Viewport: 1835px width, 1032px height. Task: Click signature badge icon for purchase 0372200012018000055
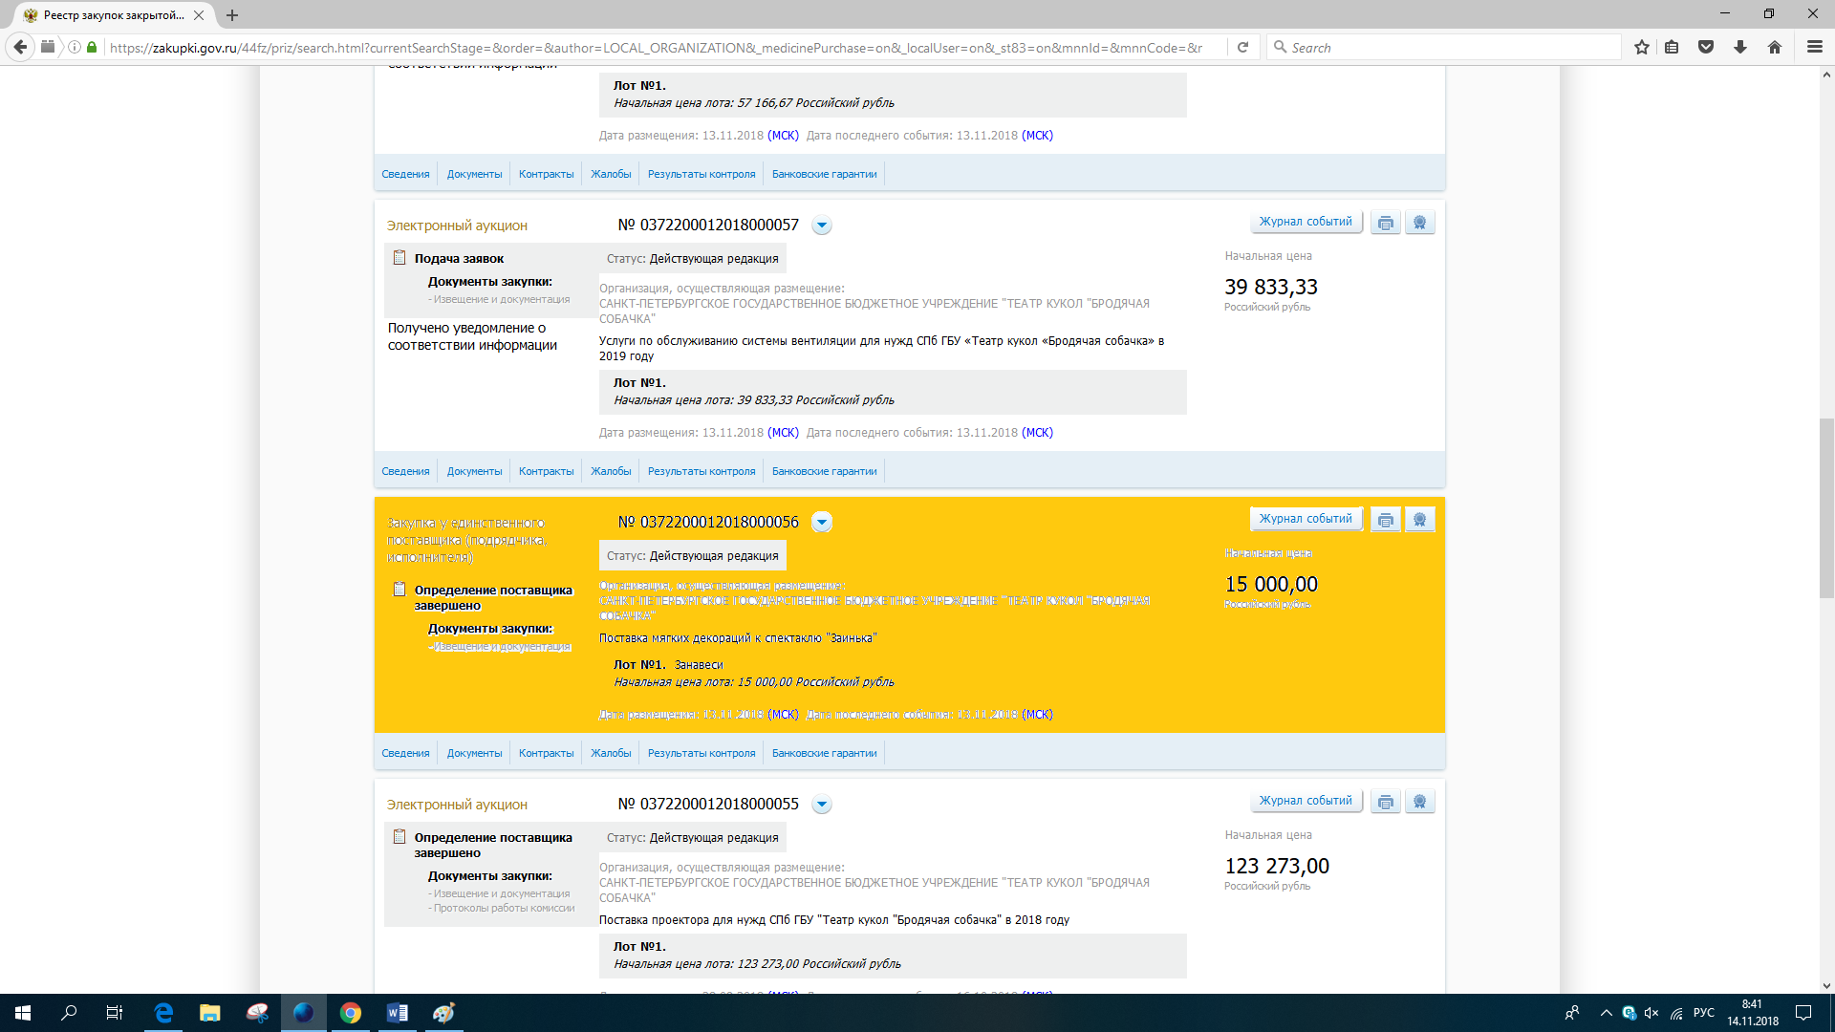[1419, 802]
